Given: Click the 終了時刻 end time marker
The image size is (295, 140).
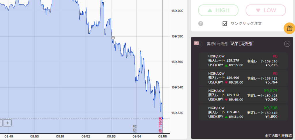Looking at the screenshot, I should point(160,125).
